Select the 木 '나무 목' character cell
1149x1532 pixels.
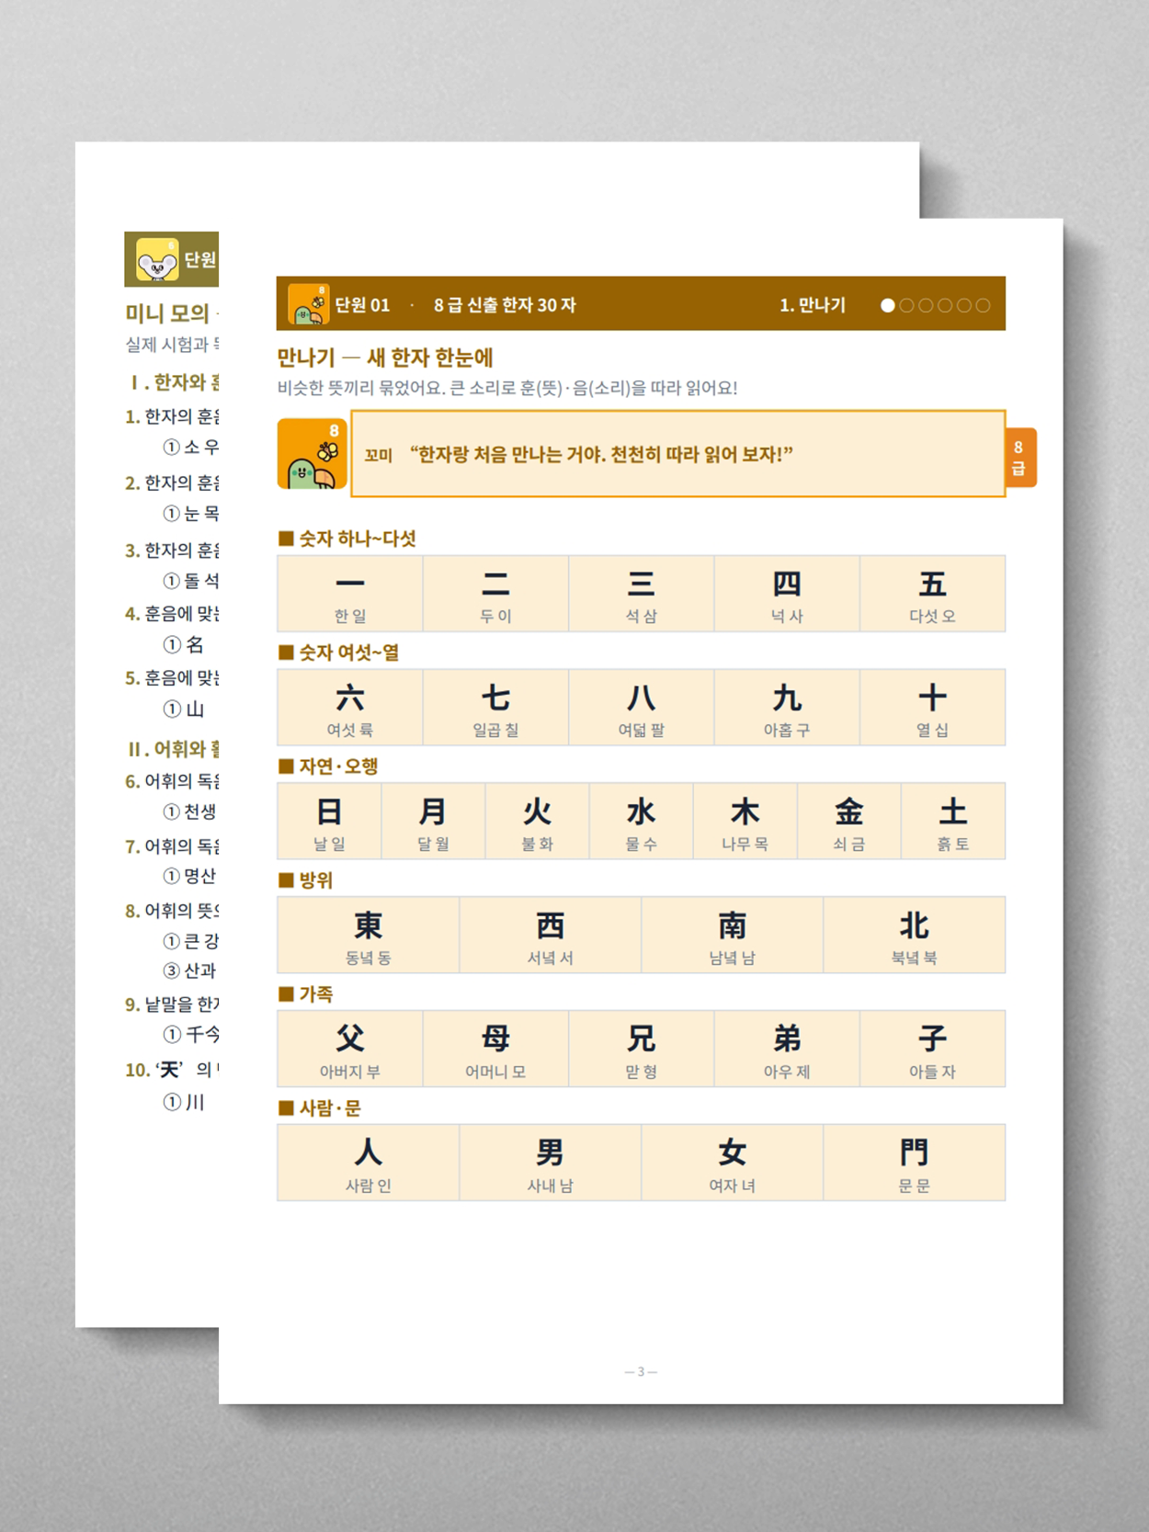click(x=745, y=822)
